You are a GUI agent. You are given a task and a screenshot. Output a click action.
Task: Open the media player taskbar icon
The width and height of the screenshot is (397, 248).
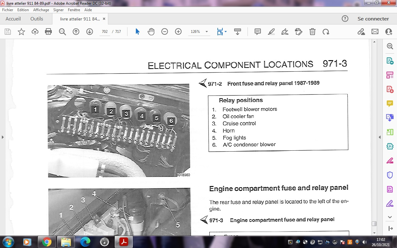click(27, 242)
